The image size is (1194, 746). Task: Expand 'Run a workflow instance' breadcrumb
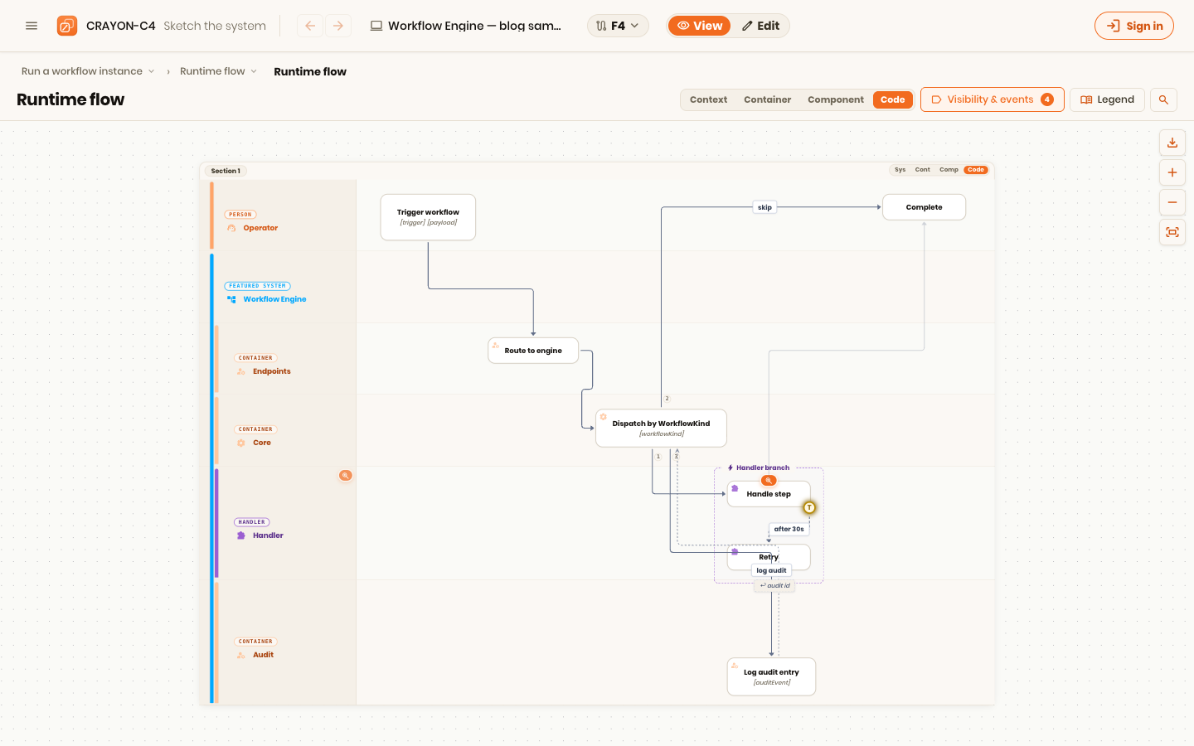click(88, 71)
